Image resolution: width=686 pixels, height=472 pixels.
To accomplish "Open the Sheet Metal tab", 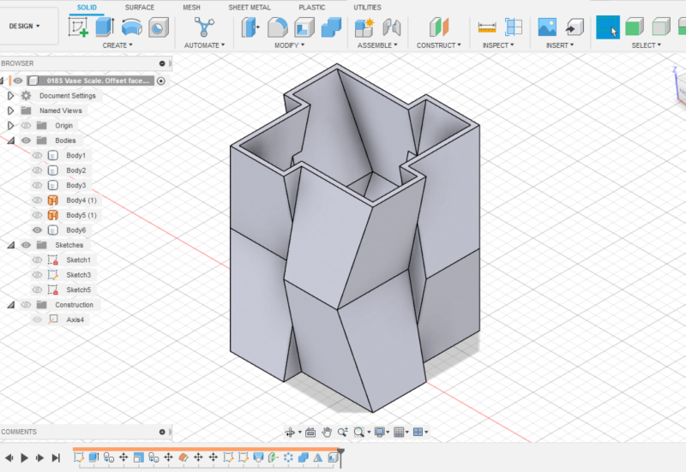I will pyautogui.click(x=249, y=7).
